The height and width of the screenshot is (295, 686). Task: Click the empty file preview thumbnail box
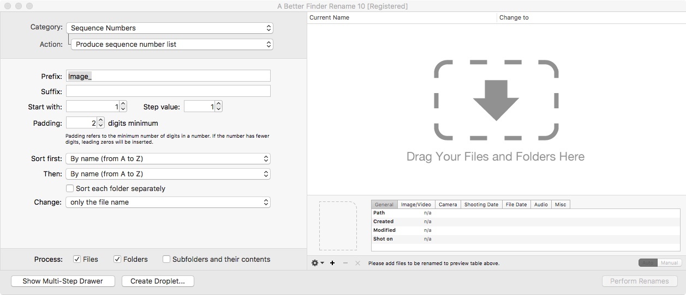(x=338, y=226)
